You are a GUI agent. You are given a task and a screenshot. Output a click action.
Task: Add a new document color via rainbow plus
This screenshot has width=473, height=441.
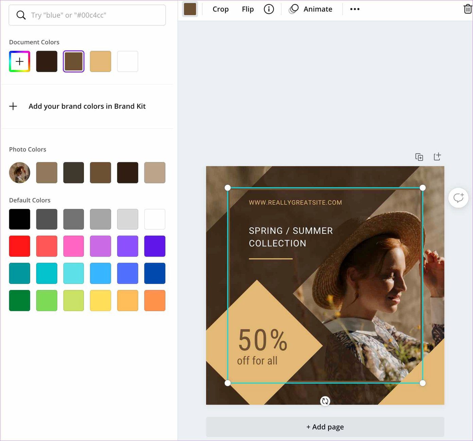pyautogui.click(x=20, y=61)
